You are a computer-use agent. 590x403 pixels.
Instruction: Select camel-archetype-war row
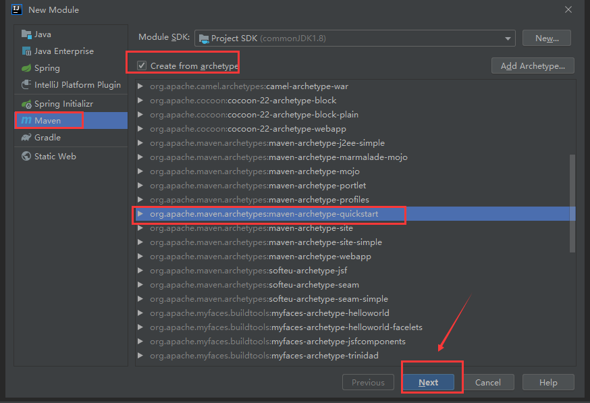(x=356, y=86)
